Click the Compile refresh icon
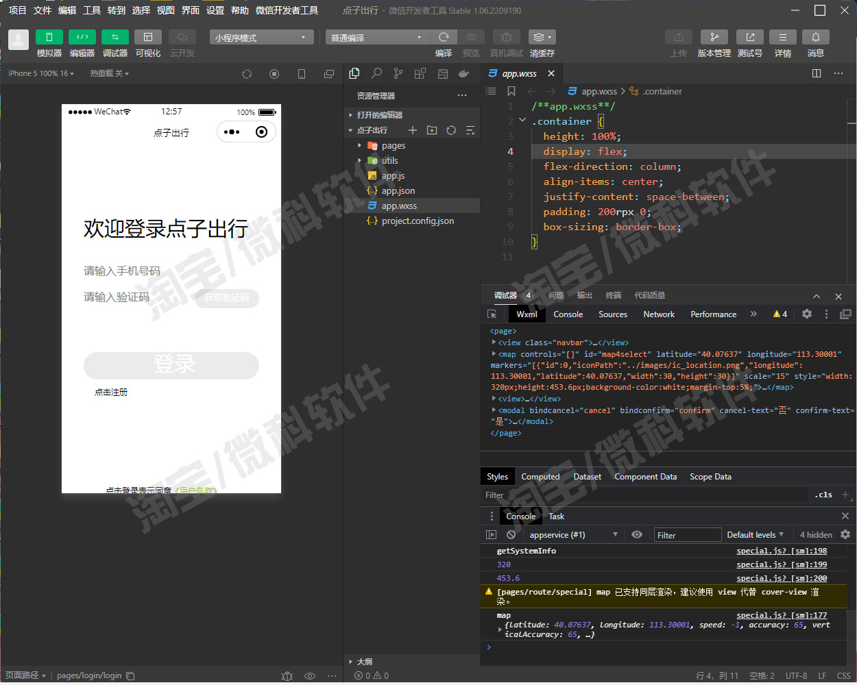Screen dimensions: 857x685 click(x=444, y=37)
